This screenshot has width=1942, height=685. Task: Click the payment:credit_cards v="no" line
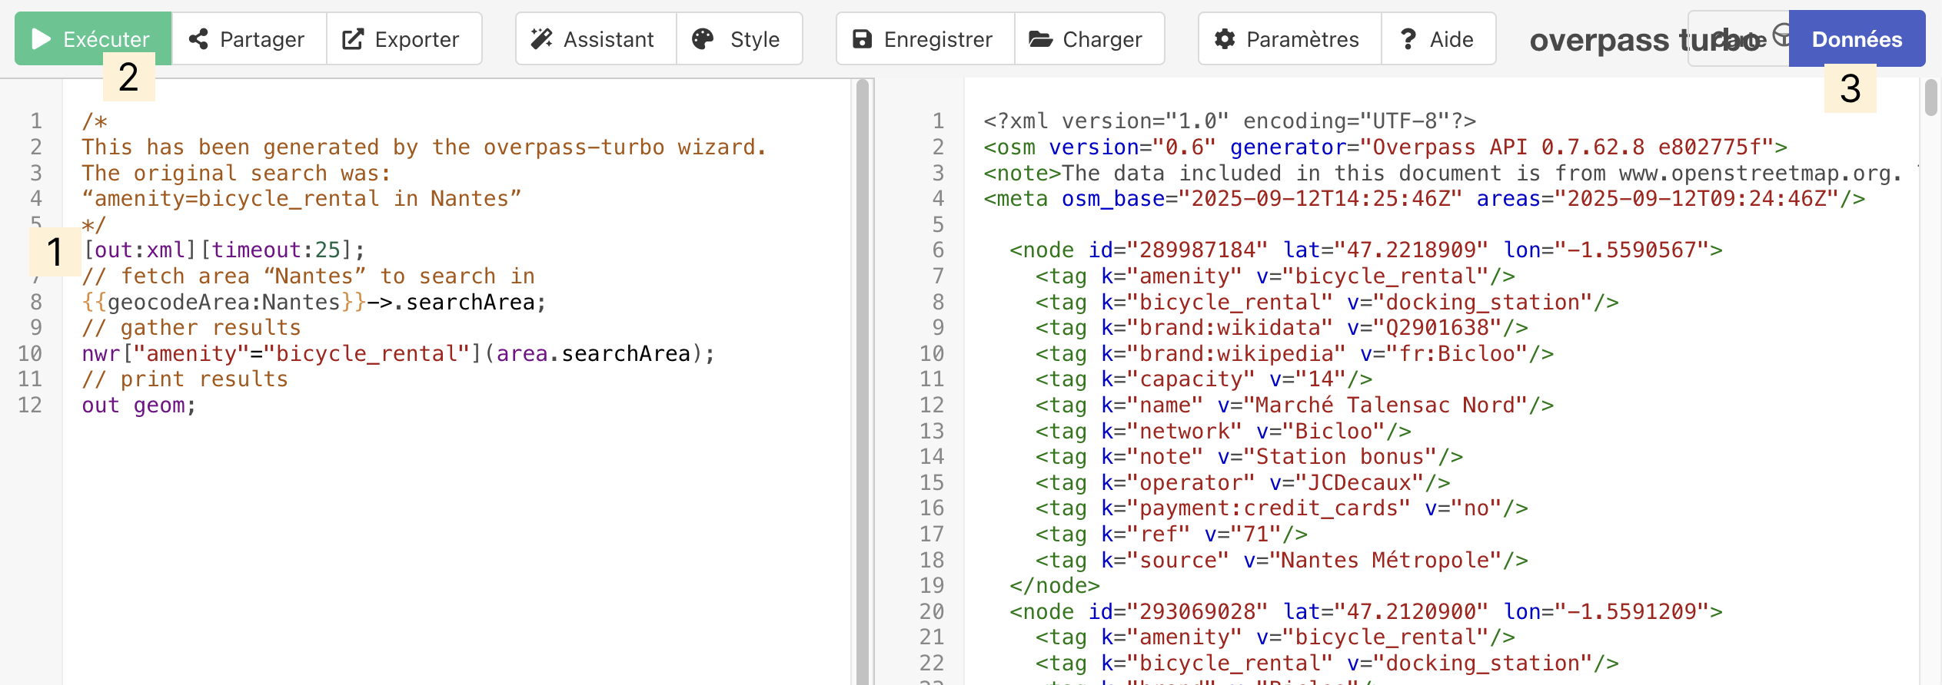point(1282,508)
